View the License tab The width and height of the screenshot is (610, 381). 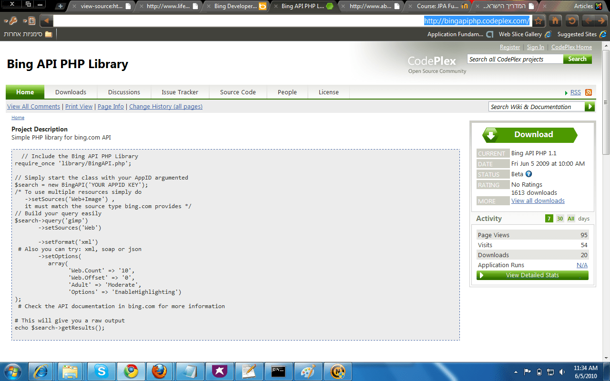point(329,92)
